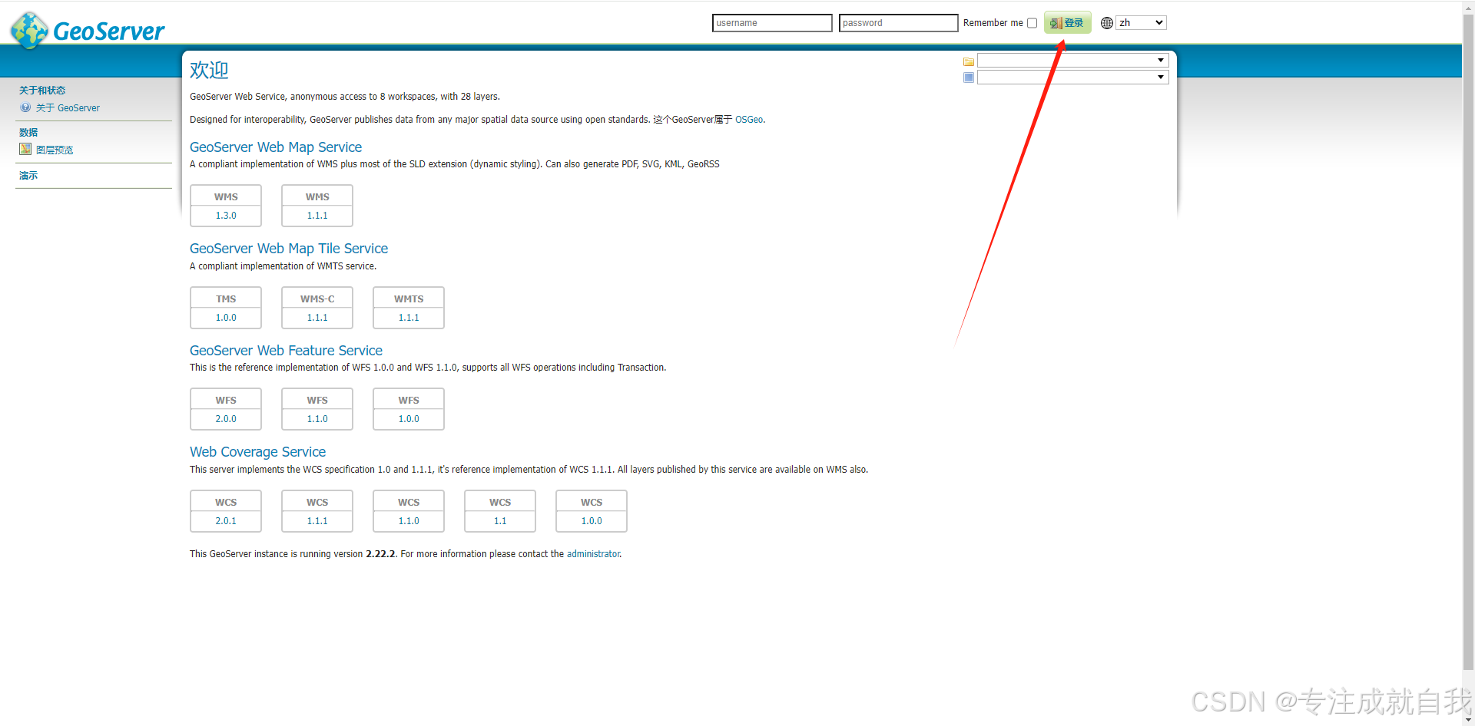Focus the username input field

pos(772,23)
